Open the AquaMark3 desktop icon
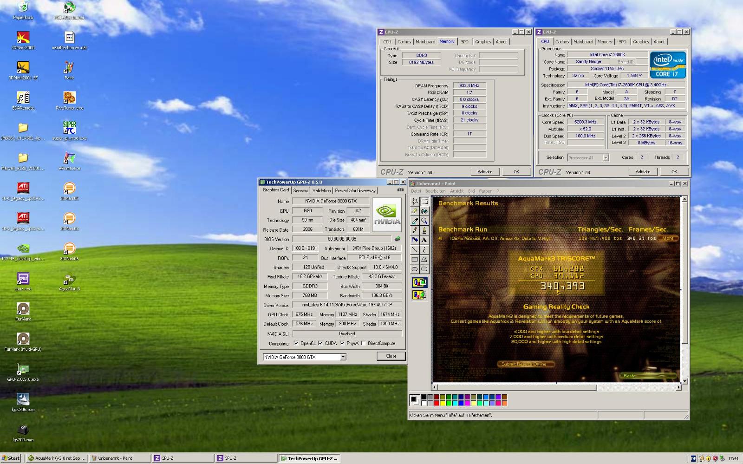 [x=69, y=282]
